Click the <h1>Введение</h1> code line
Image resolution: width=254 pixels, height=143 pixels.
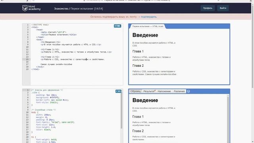(x=50, y=42)
